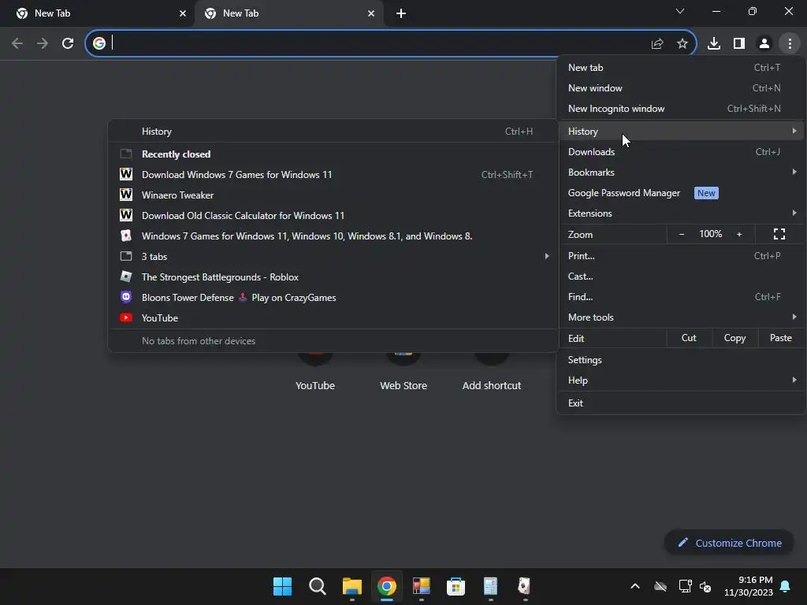Image resolution: width=807 pixels, height=605 pixels.
Task: Expand the History submenu arrow
Action: 794,132
